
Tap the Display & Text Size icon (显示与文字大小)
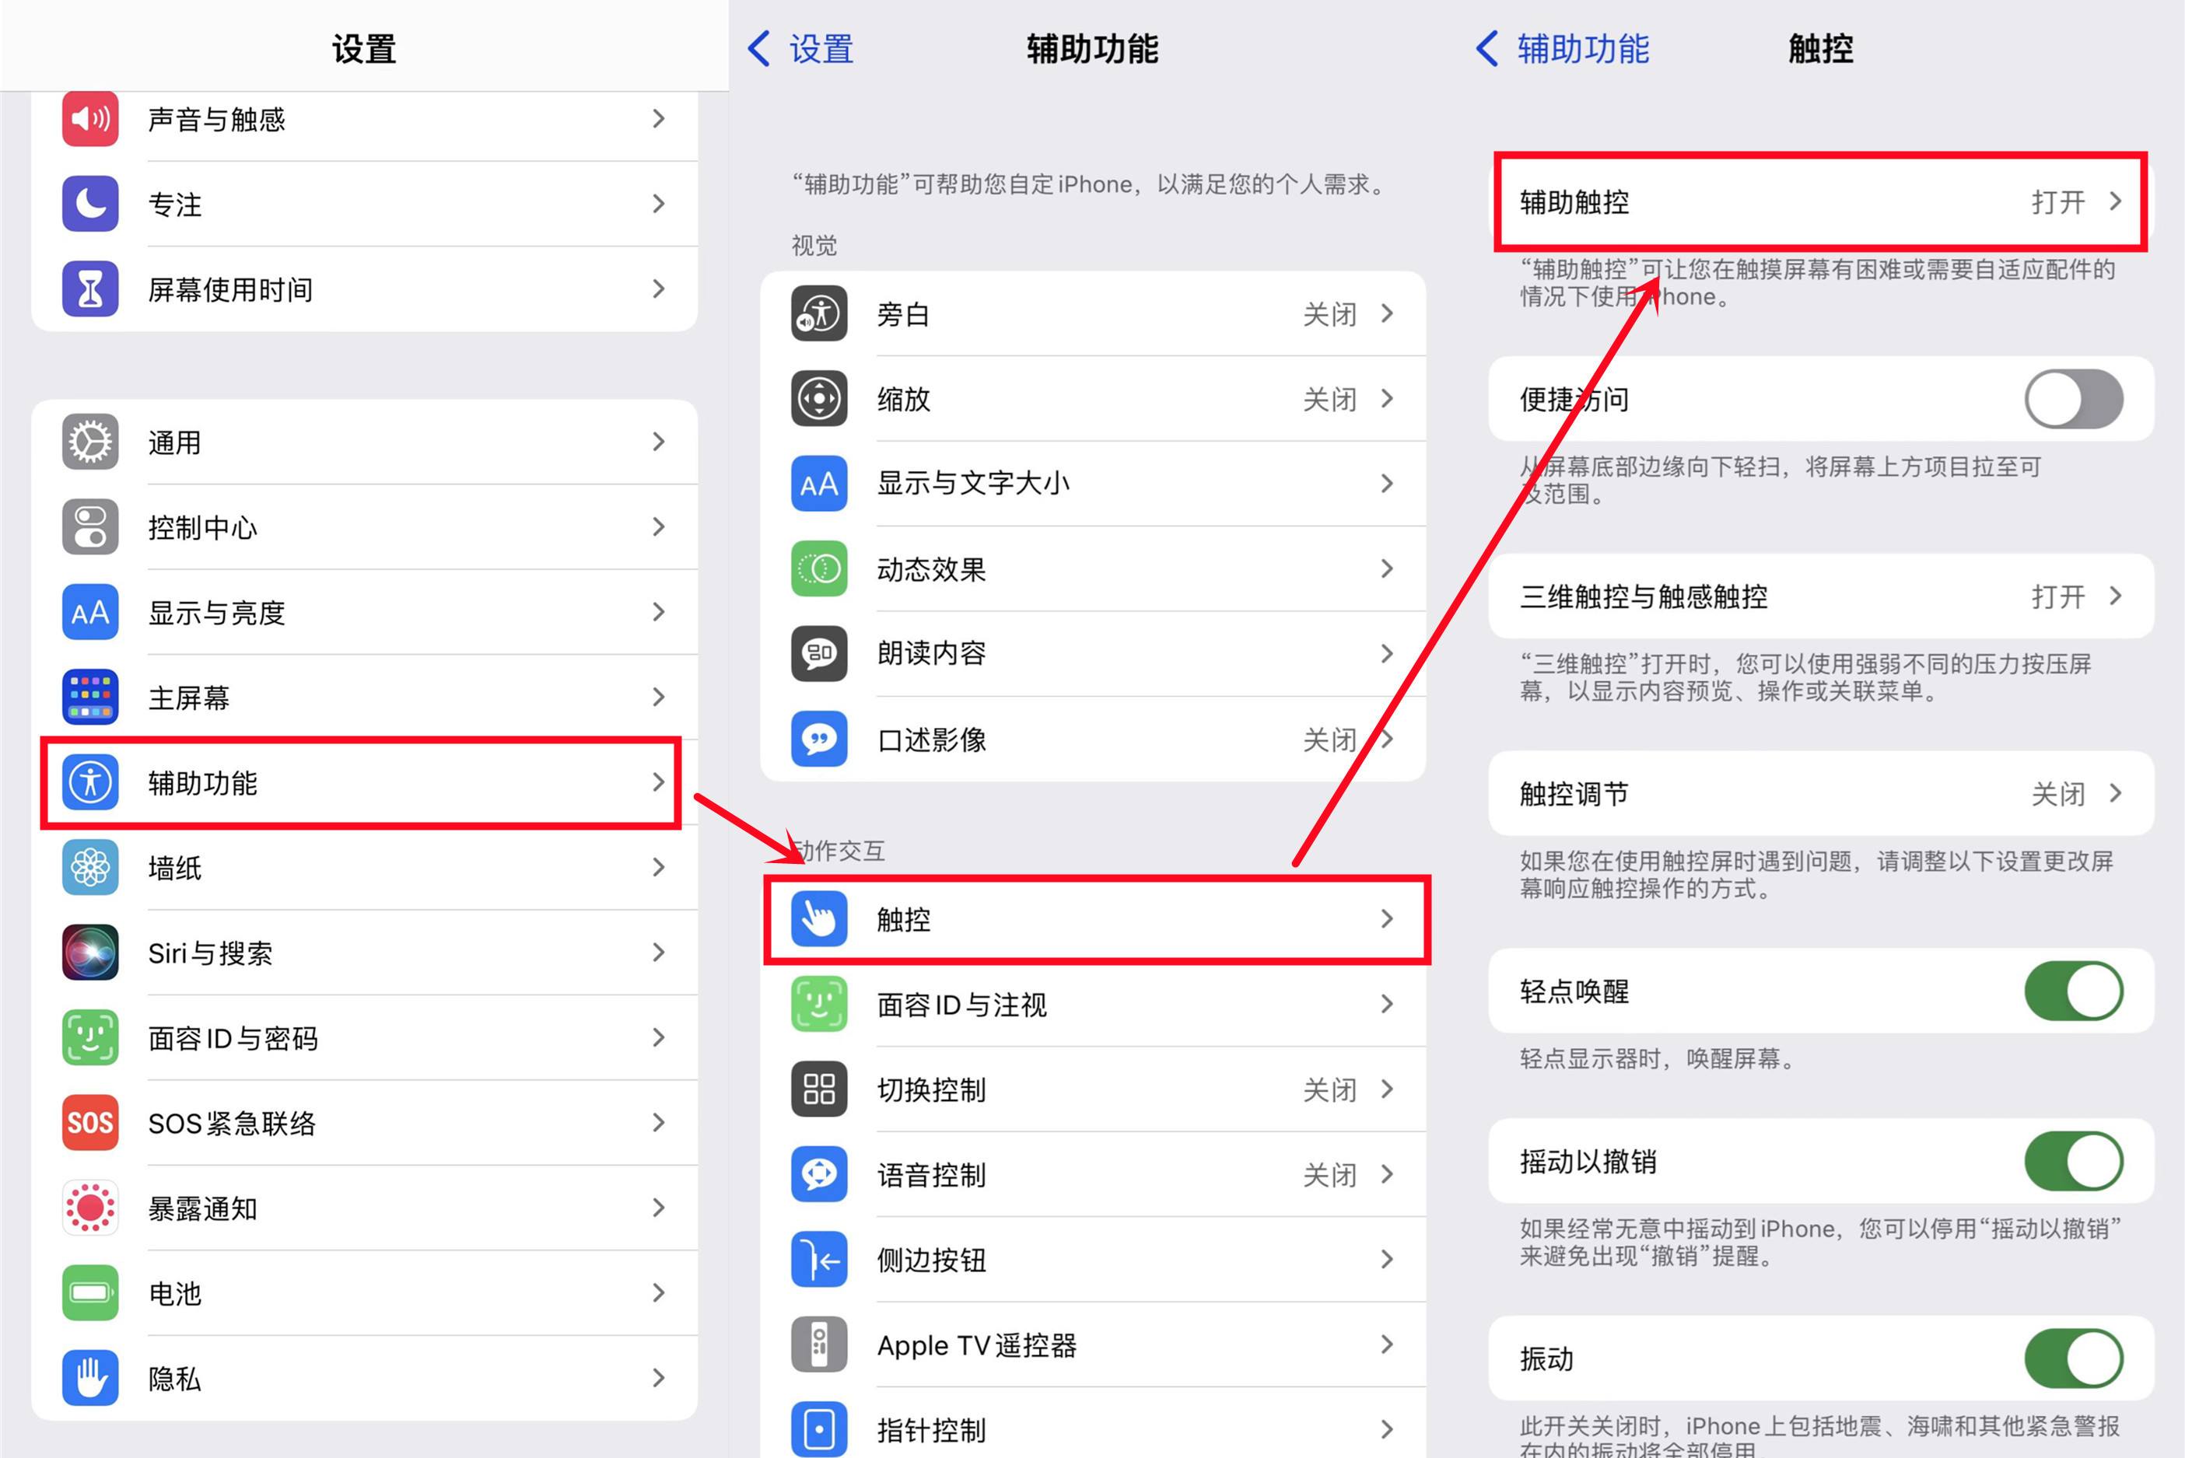[820, 484]
